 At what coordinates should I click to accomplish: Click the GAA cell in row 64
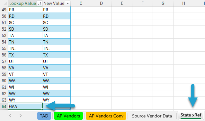pyautogui.click(x=25, y=106)
